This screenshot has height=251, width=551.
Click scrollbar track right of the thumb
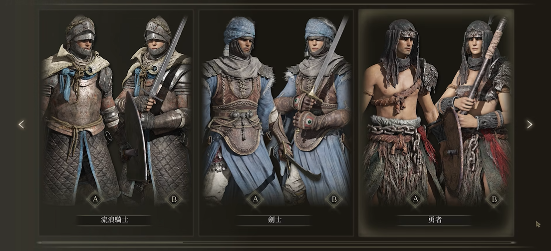click(x=348, y=242)
